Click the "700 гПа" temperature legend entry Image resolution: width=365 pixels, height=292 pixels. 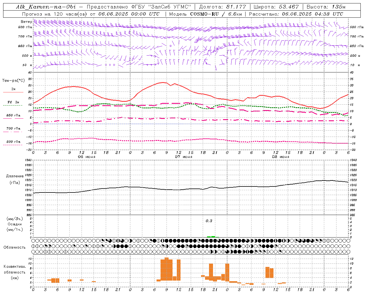click(13, 129)
